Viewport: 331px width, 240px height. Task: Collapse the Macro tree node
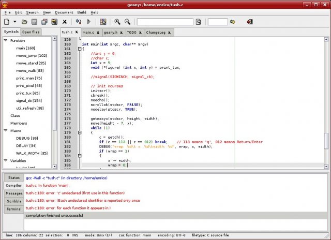coord(6,130)
